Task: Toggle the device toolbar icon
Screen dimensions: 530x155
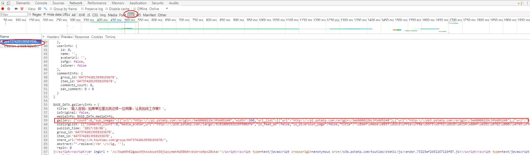Action: [8, 3]
